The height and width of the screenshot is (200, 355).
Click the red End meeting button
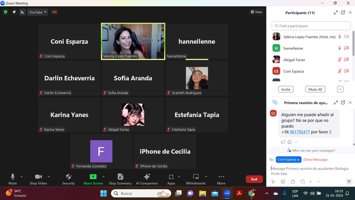[x=254, y=179]
